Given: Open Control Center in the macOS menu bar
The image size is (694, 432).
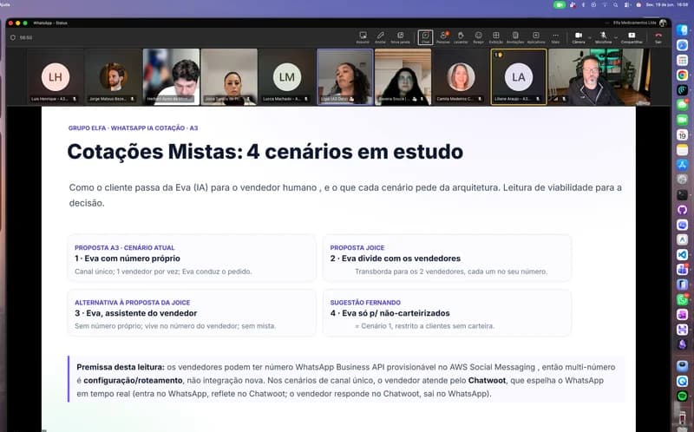Looking at the screenshot, I should (x=627, y=4).
